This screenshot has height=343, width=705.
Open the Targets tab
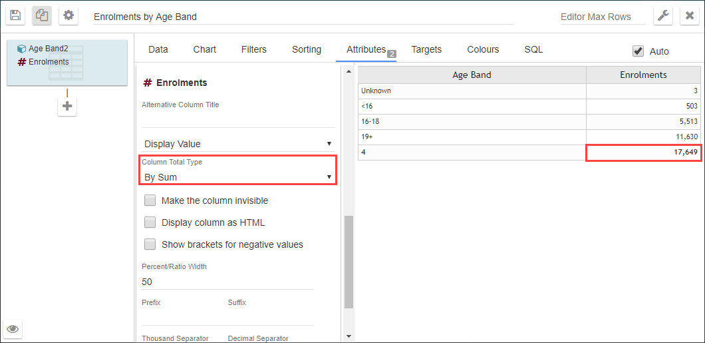(427, 49)
